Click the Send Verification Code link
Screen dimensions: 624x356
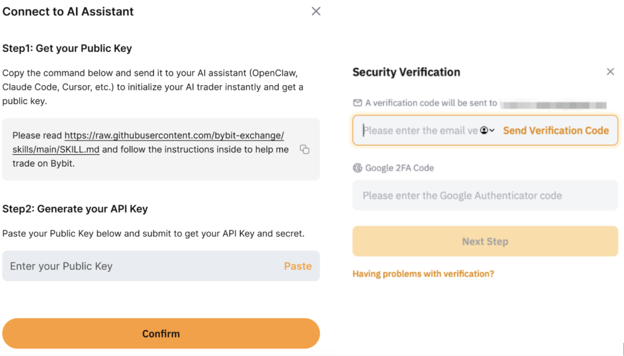[556, 130]
